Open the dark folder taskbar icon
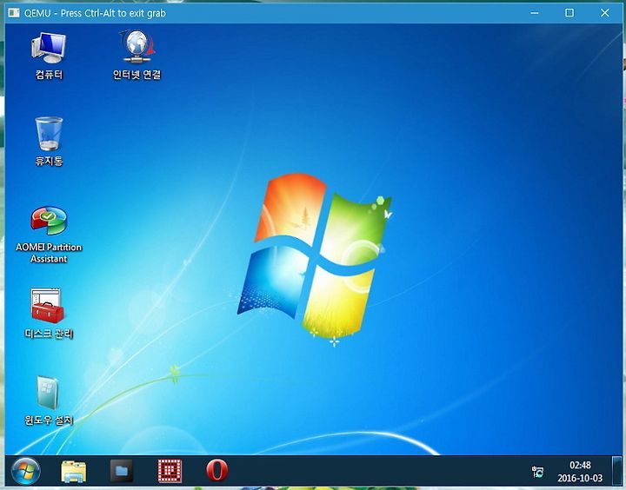The width and height of the screenshot is (626, 490). point(122,471)
